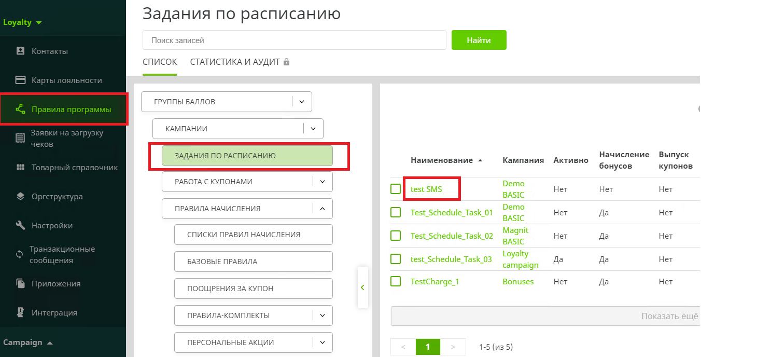Tick the TestCharge_1 row checkbox
757x357 pixels.
click(396, 281)
